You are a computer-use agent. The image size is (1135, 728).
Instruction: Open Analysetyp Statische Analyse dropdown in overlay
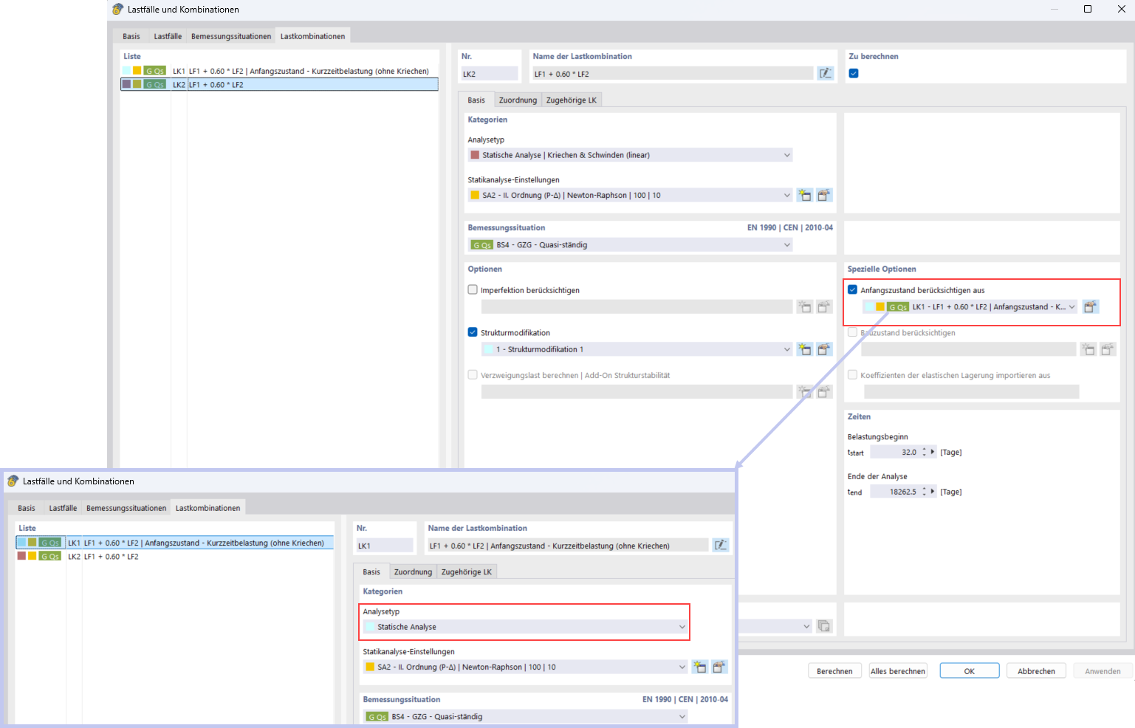pyautogui.click(x=525, y=627)
